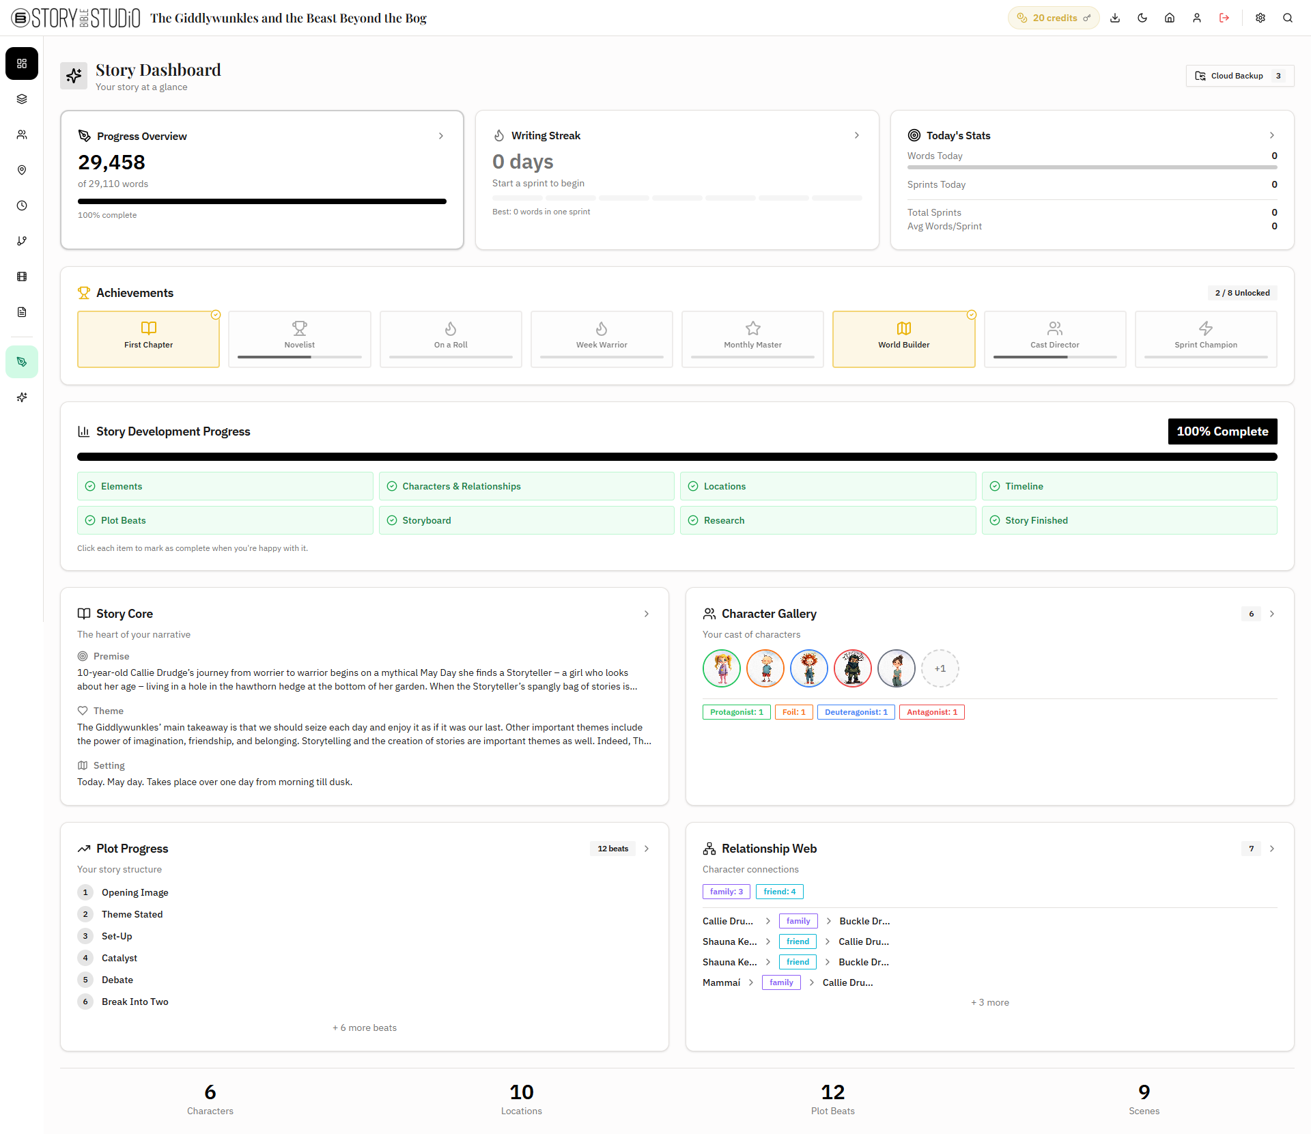Select the highlighted pen-nib writing icon
This screenshot has width=1311, height=1134.
click(x=22, y=362)
